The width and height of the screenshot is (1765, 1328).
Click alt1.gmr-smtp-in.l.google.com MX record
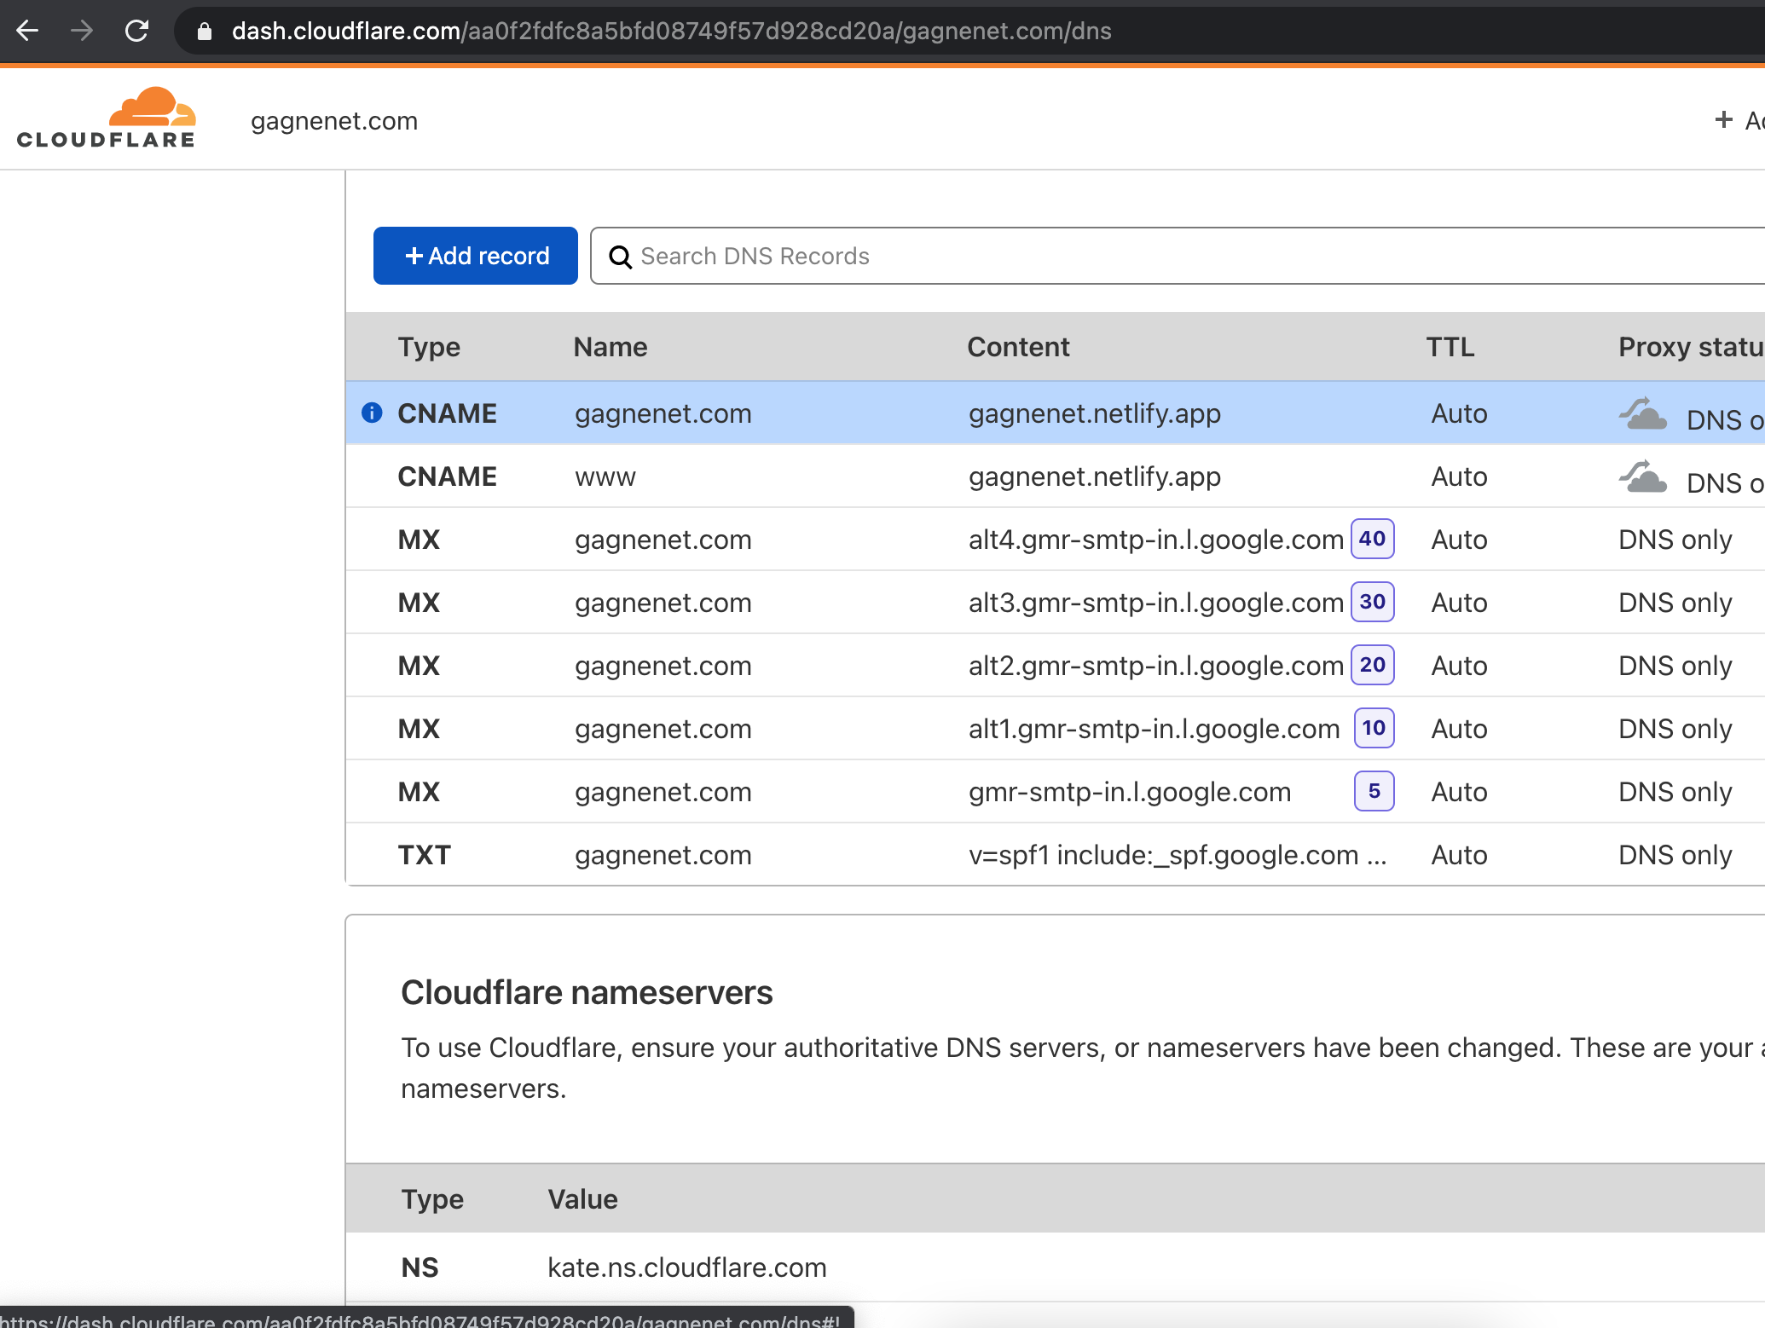point(1154,729)
